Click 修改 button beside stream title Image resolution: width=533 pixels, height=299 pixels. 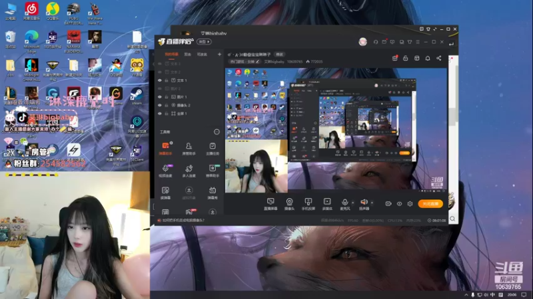279,54
